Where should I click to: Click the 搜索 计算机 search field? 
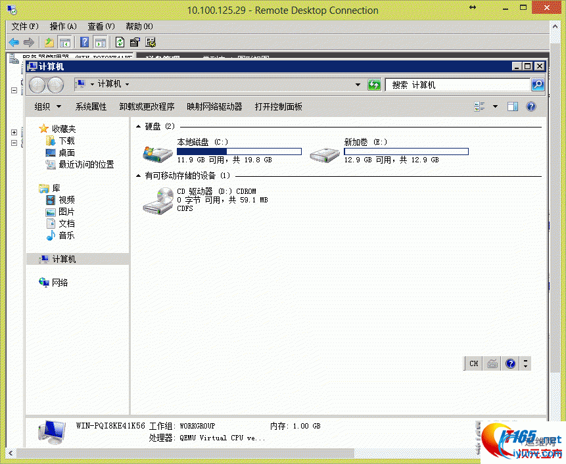tap(458, 85)
